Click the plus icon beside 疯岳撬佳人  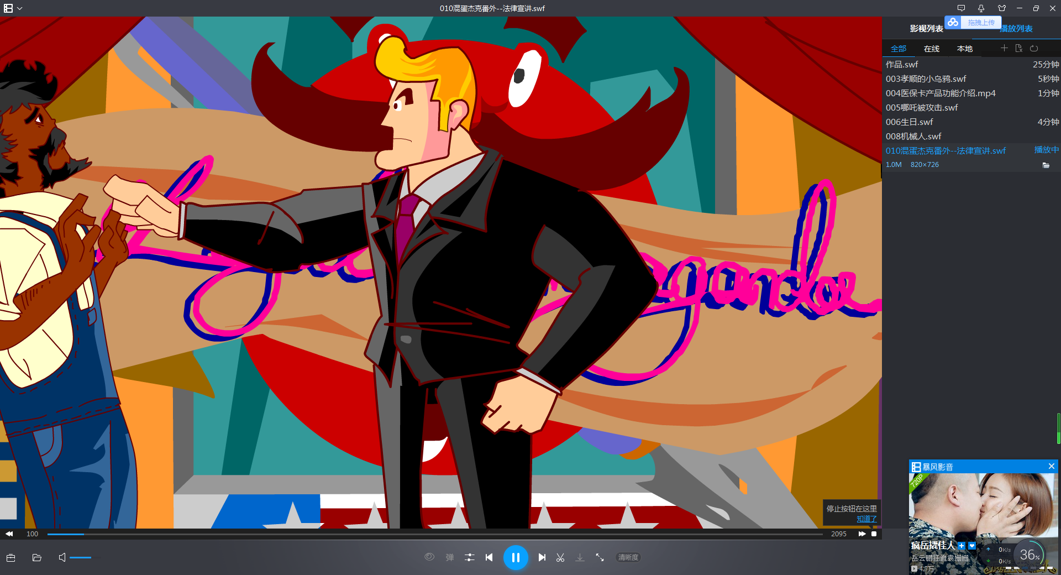[962, 546]
